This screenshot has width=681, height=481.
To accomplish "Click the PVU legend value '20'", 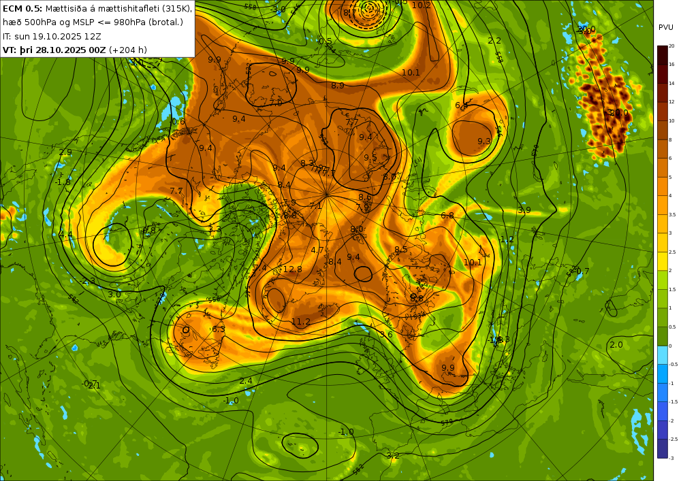I will tap(671, 46).
